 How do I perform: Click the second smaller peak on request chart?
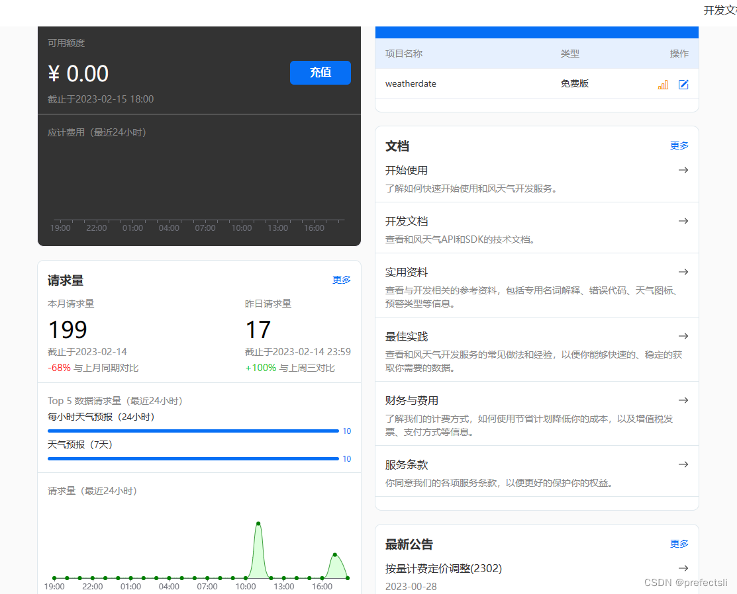(334, 555)
